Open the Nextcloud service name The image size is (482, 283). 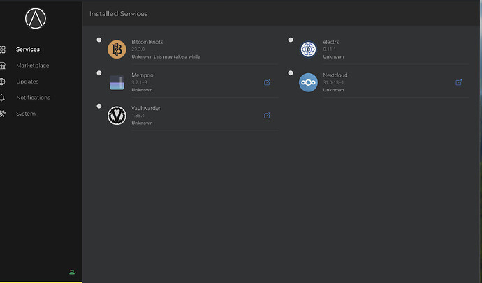coord(335,75)
